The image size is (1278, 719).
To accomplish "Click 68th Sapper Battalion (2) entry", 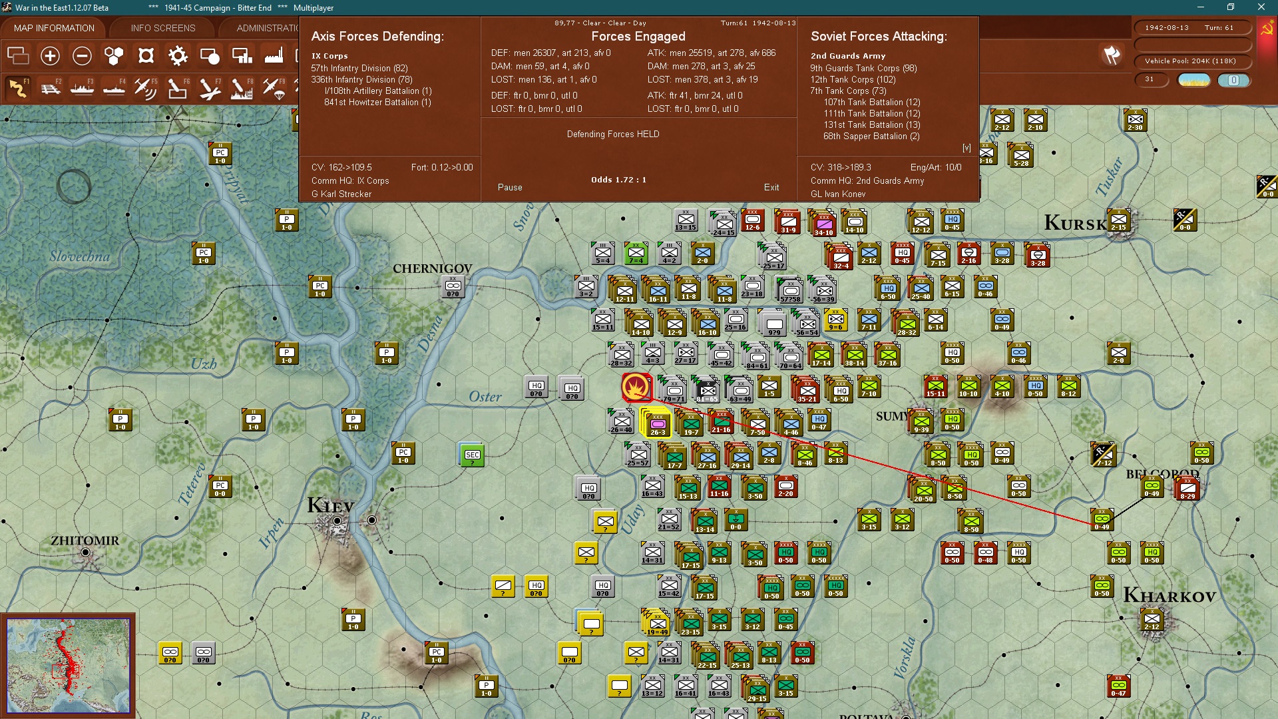I will click(x=871, y=136).
